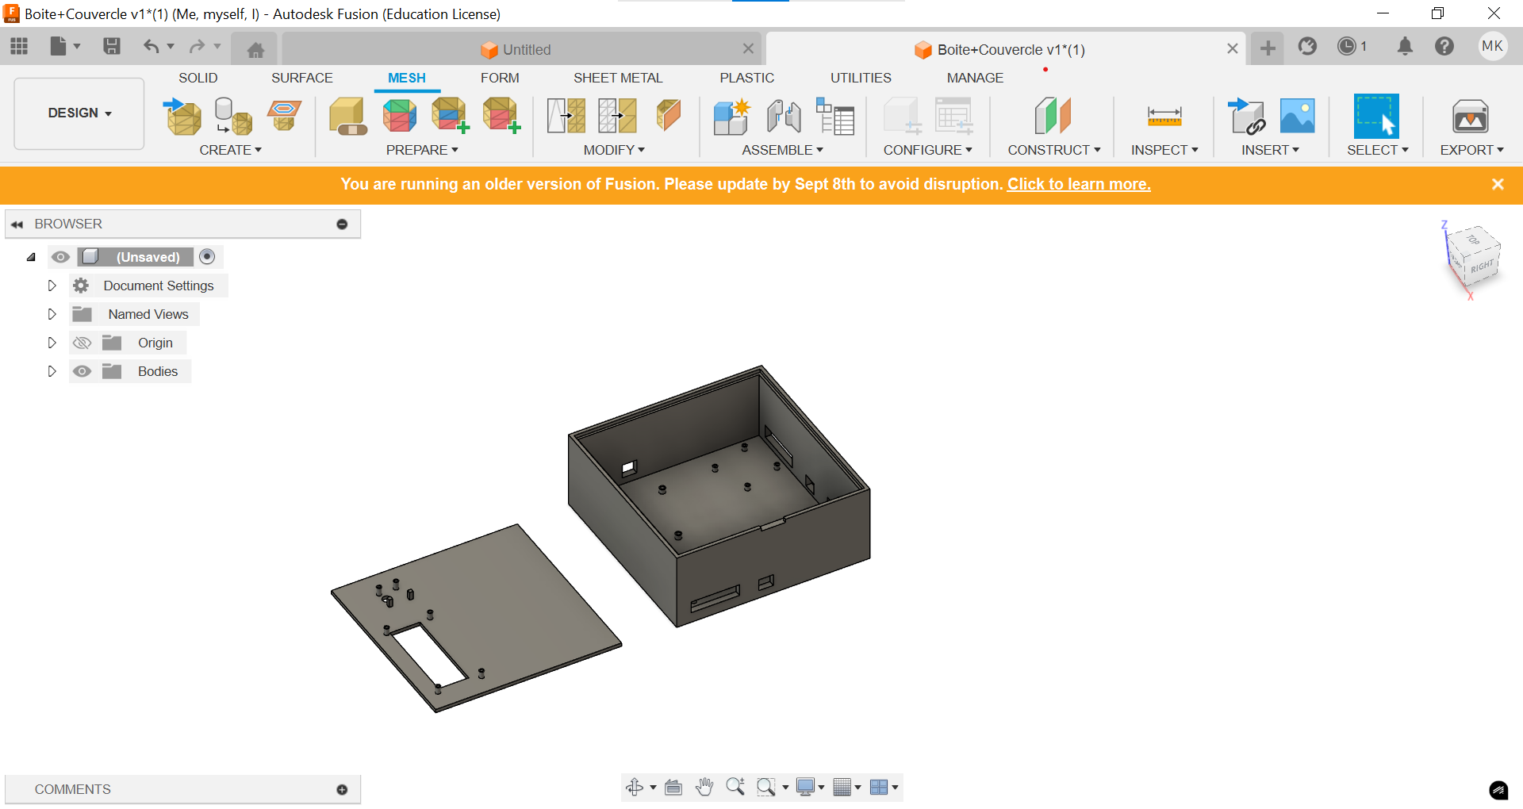Image resolution: width=1523 pixels, height=809 pixels.
Task: Click the Plane Cut icon
Action: pos(669,116)
